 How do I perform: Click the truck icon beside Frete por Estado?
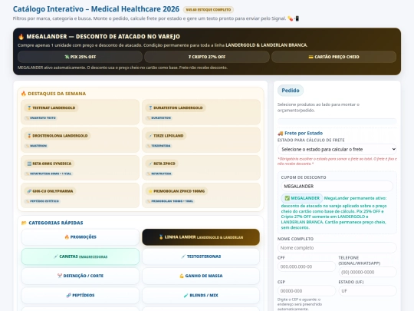[280, 134]
